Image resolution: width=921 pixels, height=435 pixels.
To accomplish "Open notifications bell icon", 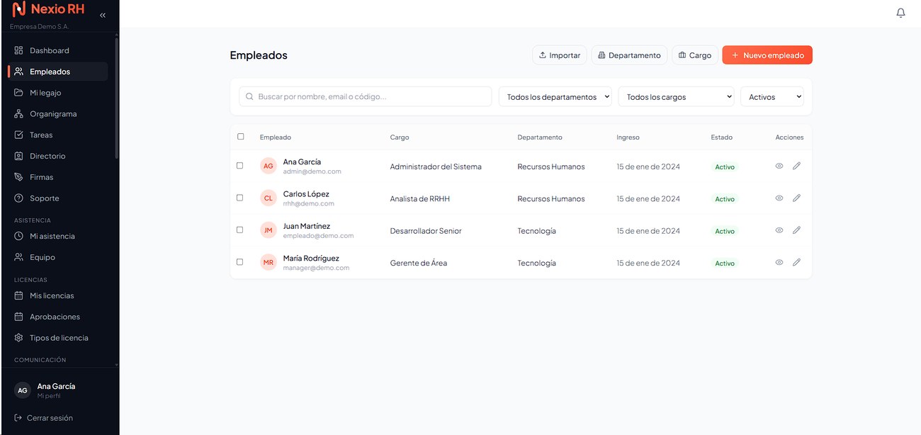I will [900, 13].
